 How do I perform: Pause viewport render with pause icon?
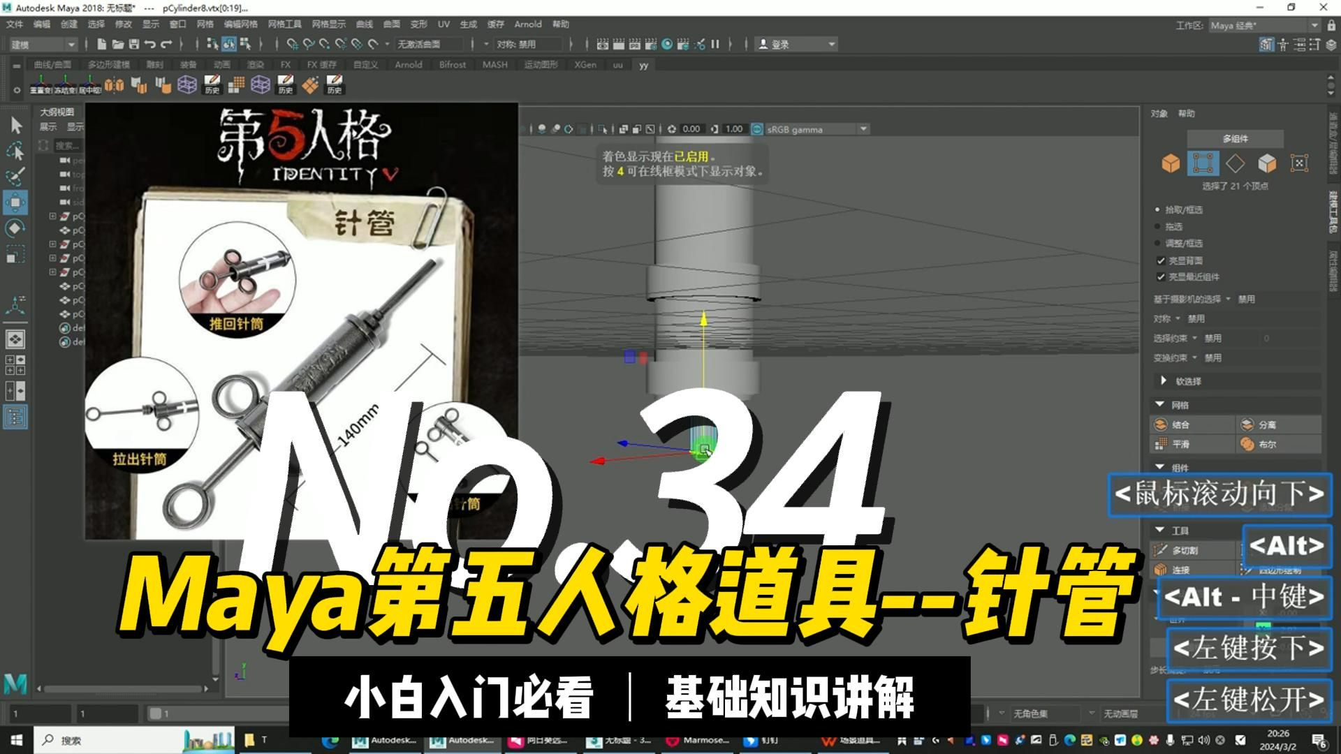click(x=715, y=44)
